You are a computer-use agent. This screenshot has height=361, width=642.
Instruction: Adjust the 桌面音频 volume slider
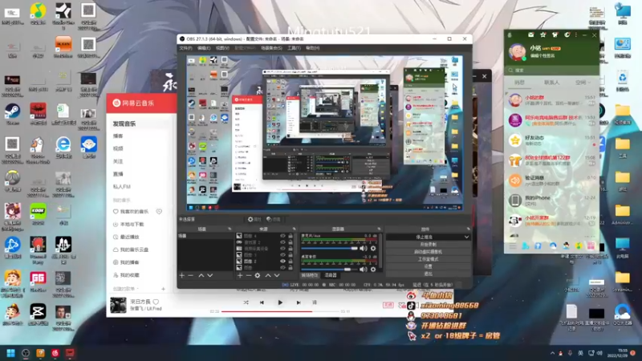click(x=329, y=270)
